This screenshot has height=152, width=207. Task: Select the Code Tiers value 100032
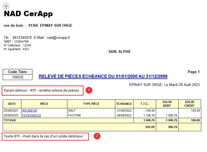coord(18,77)
